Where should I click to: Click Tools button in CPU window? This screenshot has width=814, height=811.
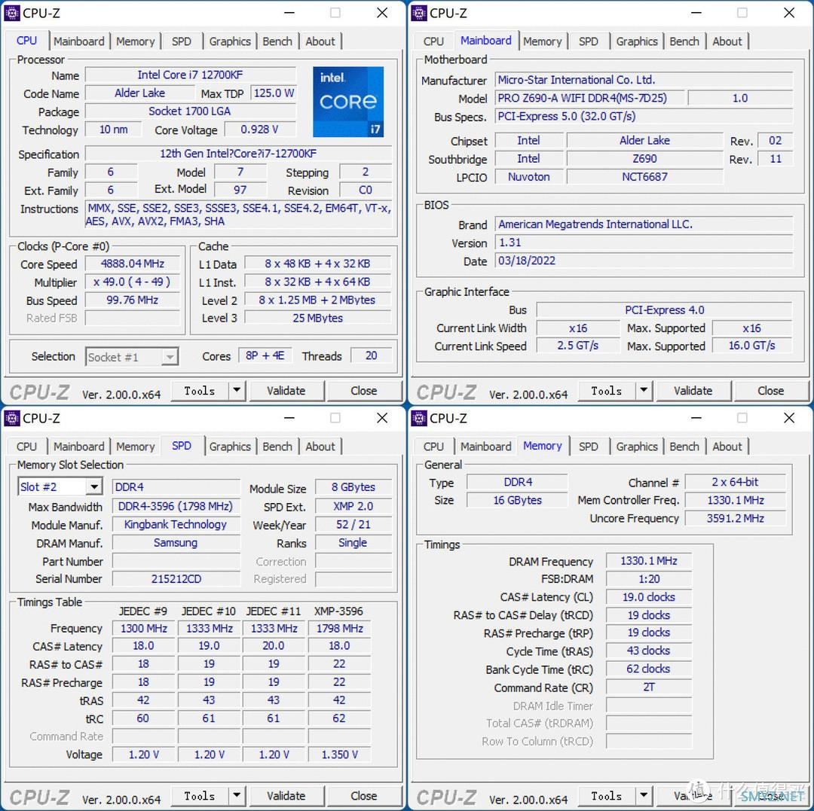pyautogui.click(x=200, y=391)
